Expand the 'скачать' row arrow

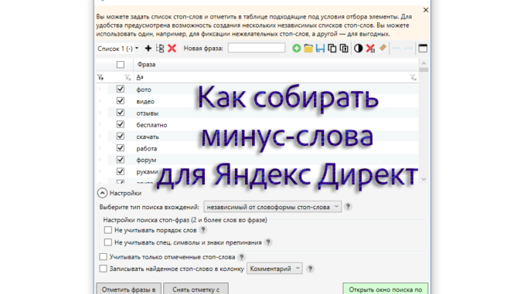[100, 136]
